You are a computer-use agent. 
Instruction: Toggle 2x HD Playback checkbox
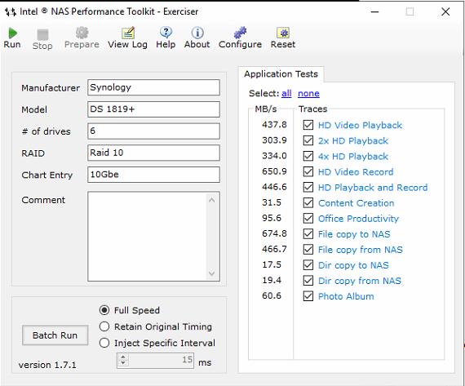point(308,140)
